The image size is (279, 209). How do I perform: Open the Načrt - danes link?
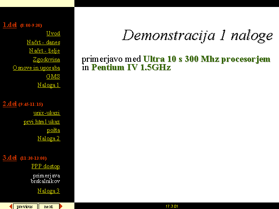pyautogui.click(x=43, y=42)
